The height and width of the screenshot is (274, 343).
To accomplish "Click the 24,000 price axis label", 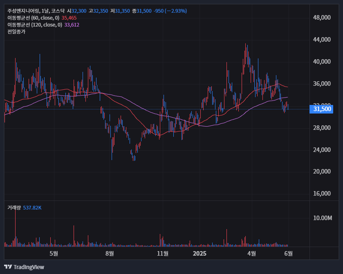I will click(x=322, y=150).
